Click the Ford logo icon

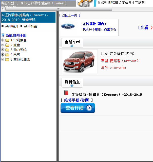(x=68, y=26)
